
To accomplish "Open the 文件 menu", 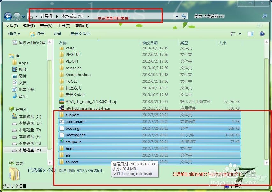I will 12,26.
